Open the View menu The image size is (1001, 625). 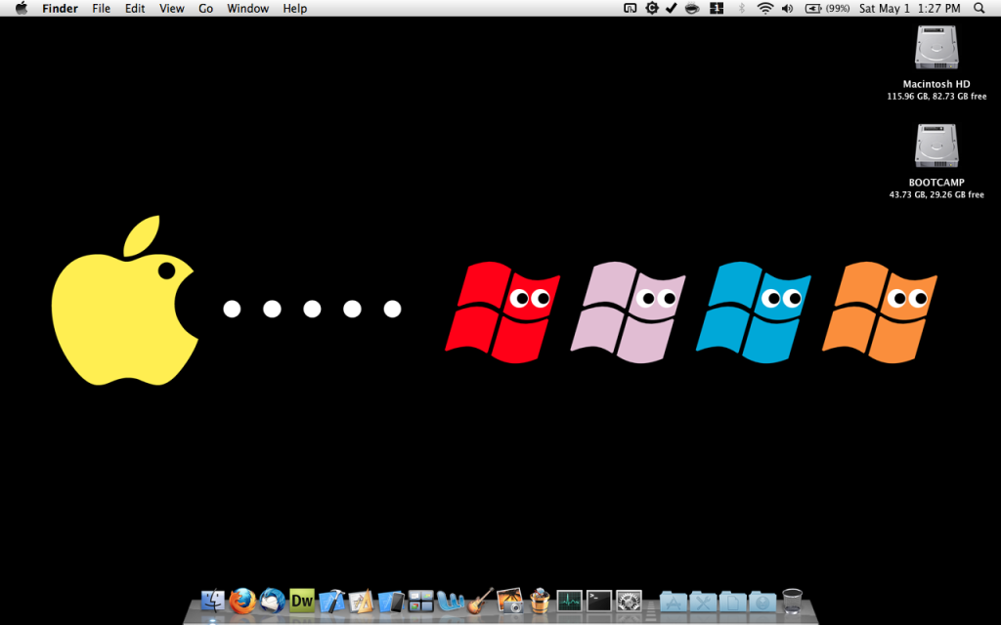tap(171, 8)
